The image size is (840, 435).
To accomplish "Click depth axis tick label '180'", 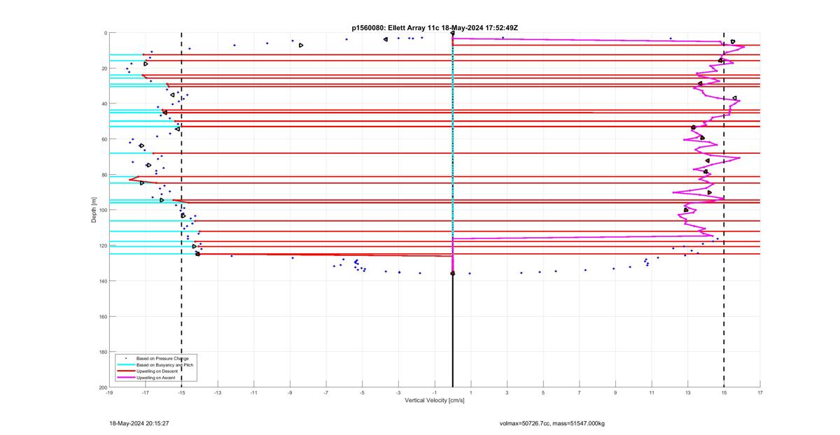I will coord(102,352).
